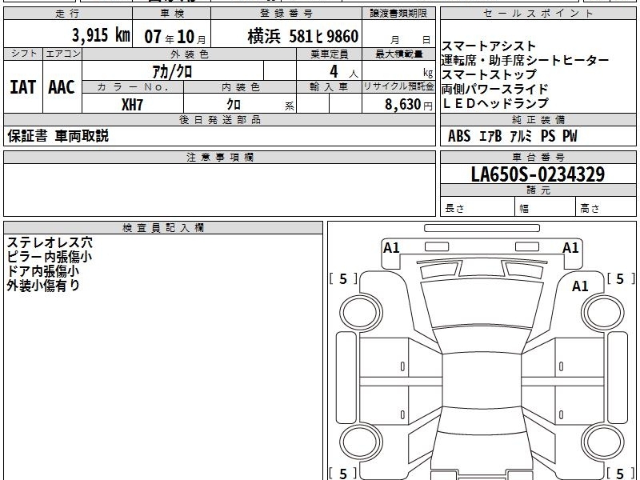Click the 登録番号 header
The image size is (640, 480).
coord(286,14)
